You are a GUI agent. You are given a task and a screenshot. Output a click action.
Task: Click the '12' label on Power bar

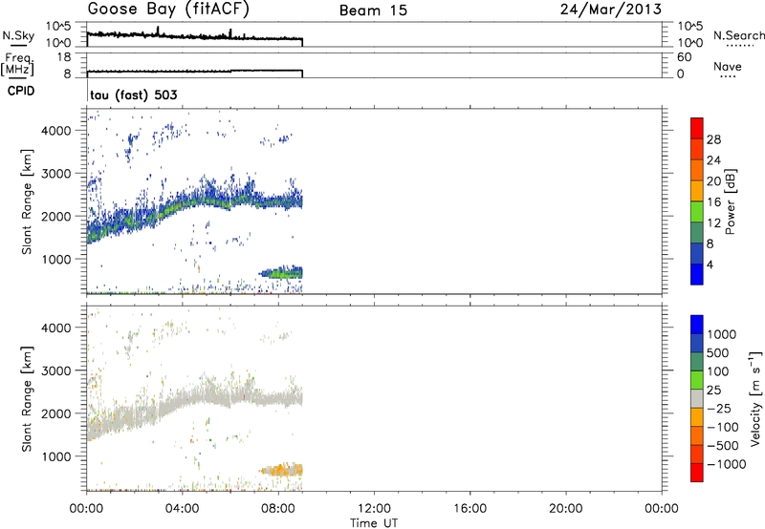click(713, 223)
